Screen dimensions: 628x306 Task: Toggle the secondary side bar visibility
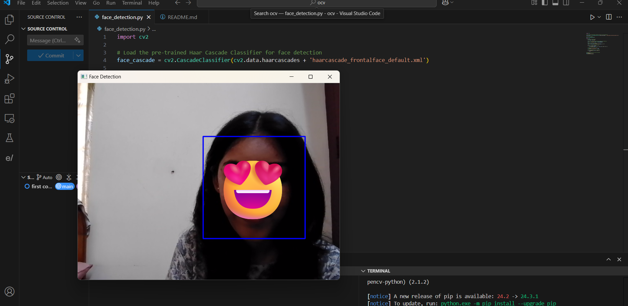pyautogui.click(x=566, y=3)
